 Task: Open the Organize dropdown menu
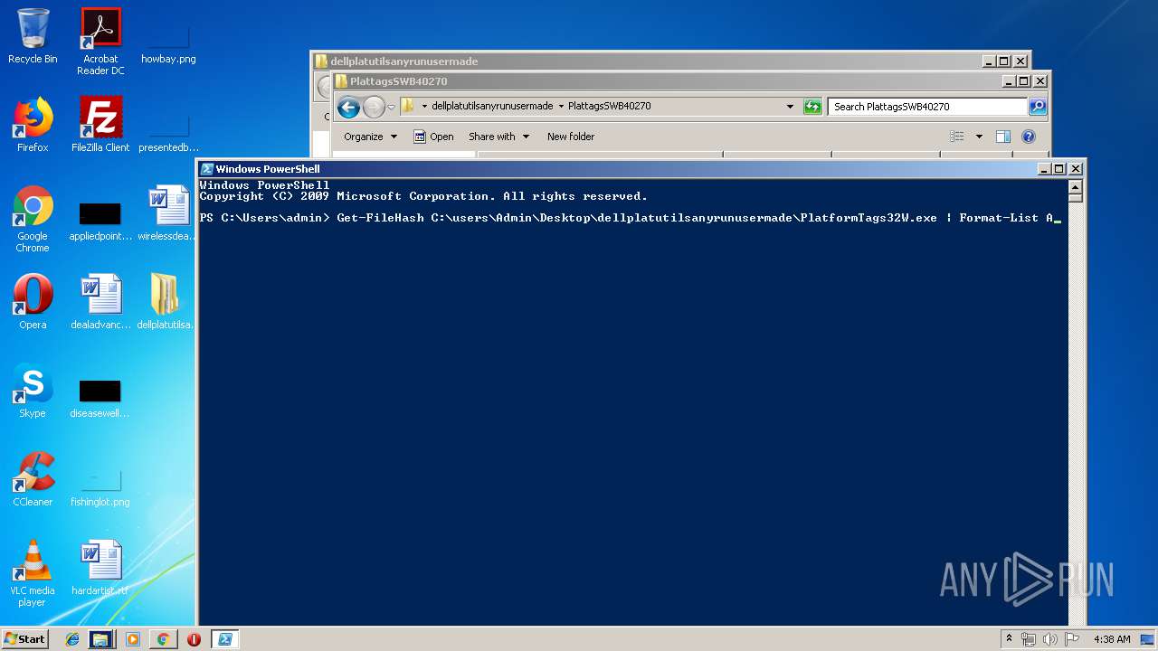[370, 137]
